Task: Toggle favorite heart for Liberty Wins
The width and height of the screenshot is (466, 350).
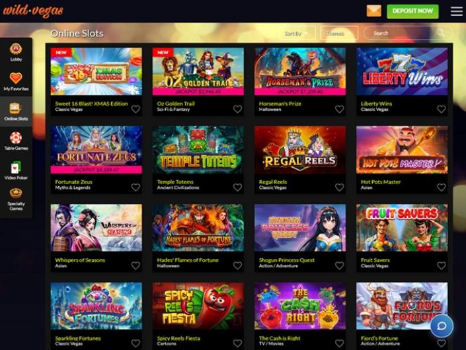Action: pyautogui.click(x=442, y=109)
